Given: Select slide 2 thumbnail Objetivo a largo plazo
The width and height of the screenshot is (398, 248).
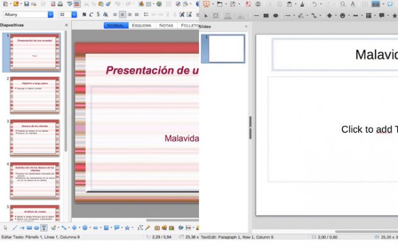Looking at the screenshot, I should pyautogui.click(x=35, y=95).
